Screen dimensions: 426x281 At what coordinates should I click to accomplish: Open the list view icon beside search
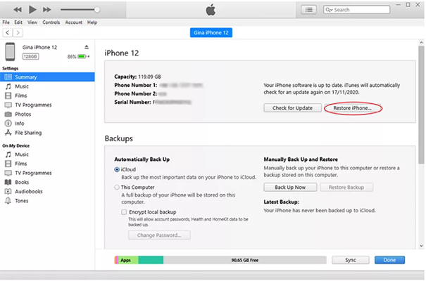[x=309, y=10]
